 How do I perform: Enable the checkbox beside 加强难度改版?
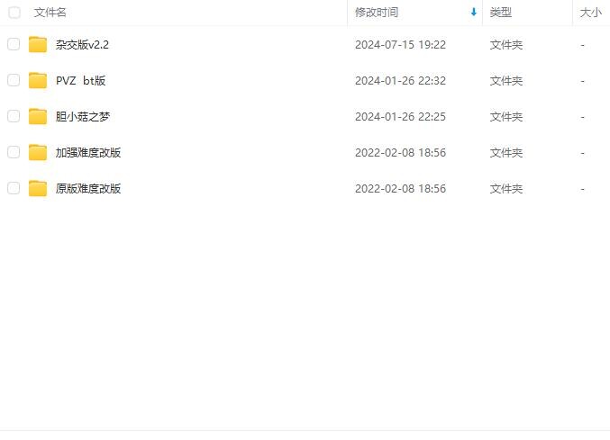[14, 152]
